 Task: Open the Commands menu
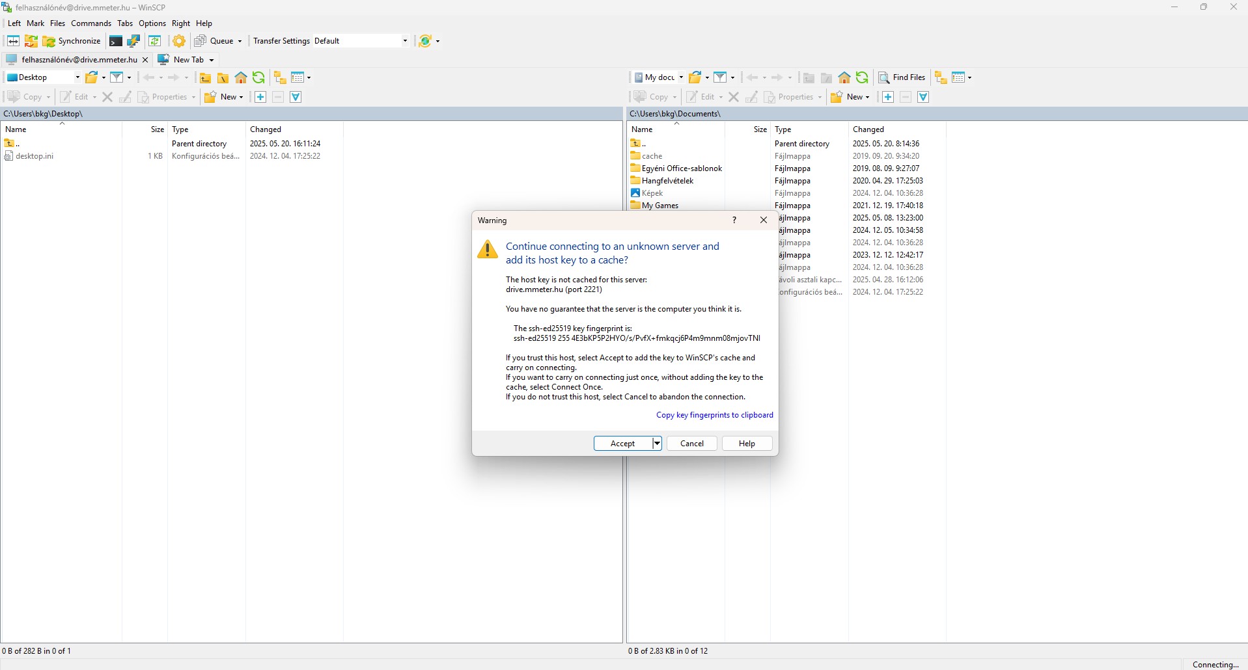pos(91,23)
